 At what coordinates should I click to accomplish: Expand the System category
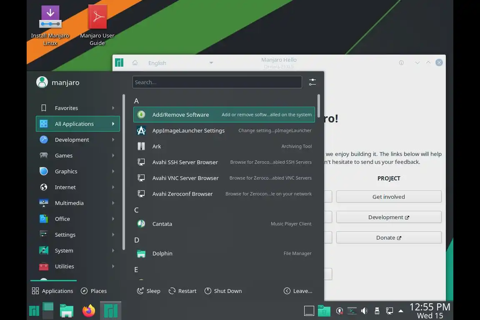78,250
